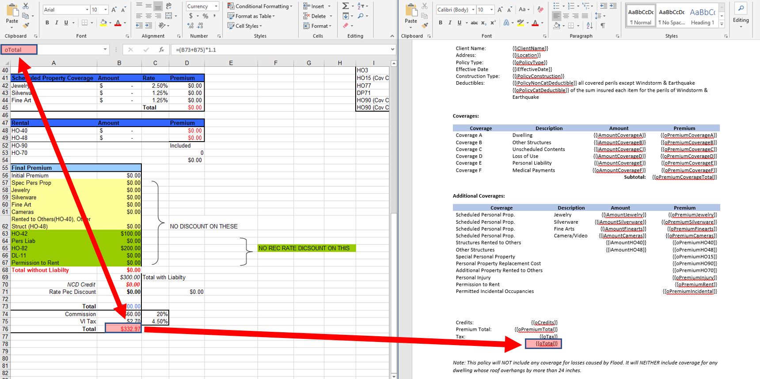Click Word's Justify alignment icon
This screenshot has height=379, width=760.
pyautogui.click(x=585, y=16)
